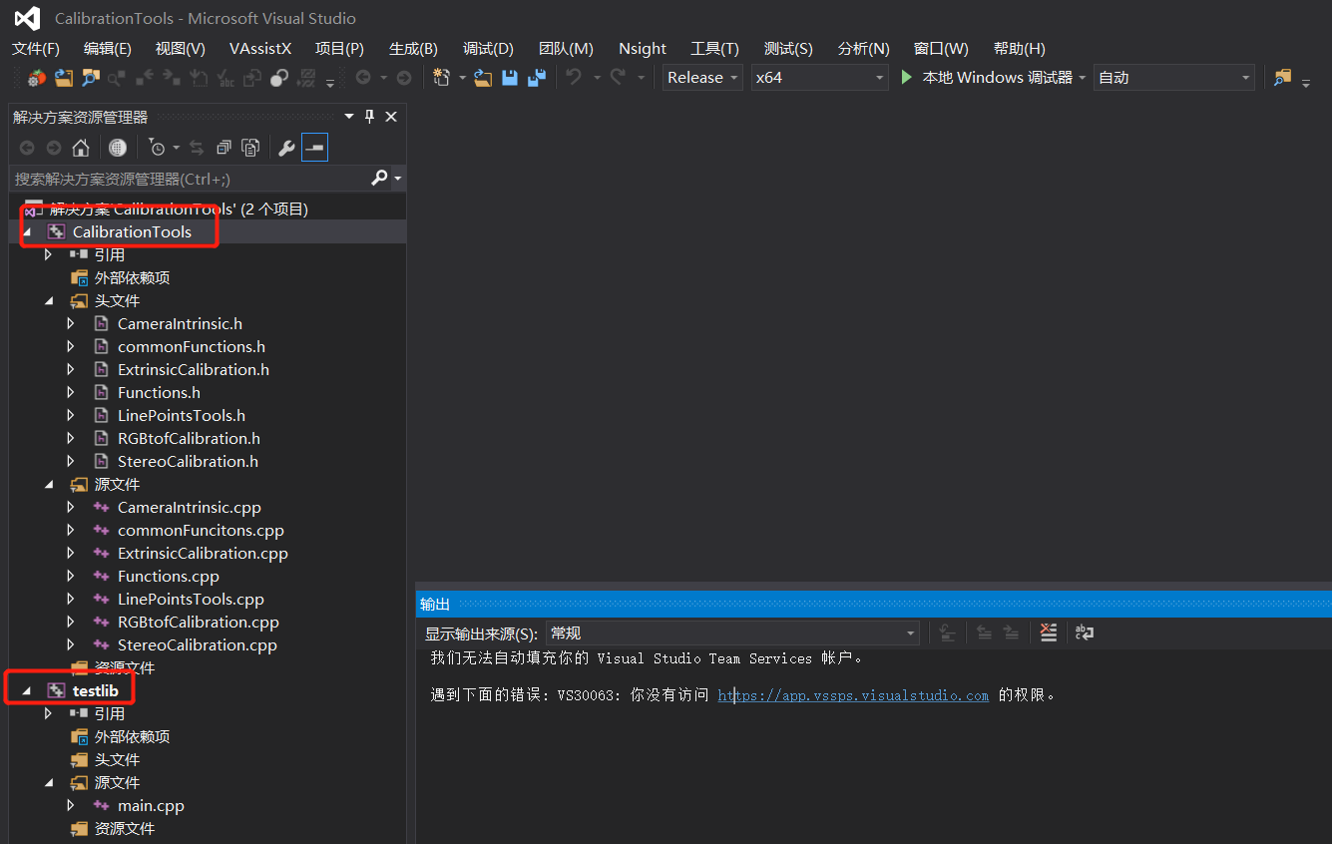Open the Solution Explorer window options dropdown arrow
This screenshot has width=1332, height=844.
(349, 117)
